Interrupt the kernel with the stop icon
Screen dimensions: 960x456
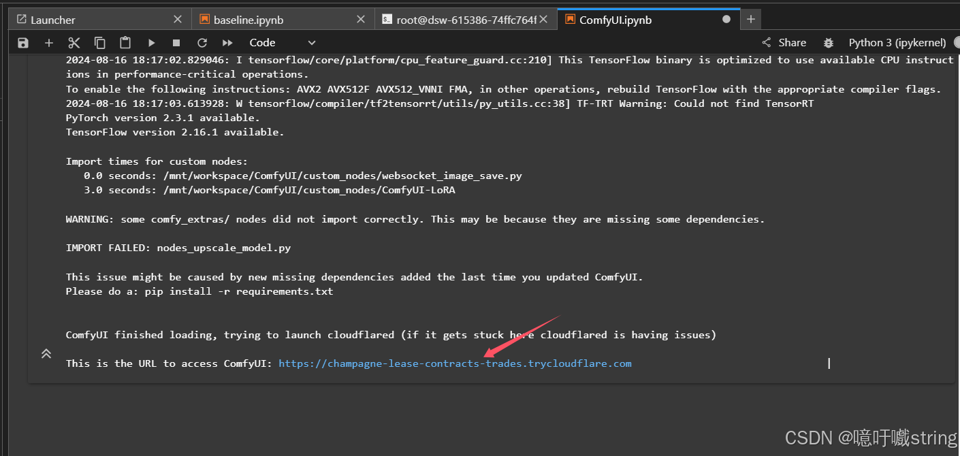click(176, 43)
